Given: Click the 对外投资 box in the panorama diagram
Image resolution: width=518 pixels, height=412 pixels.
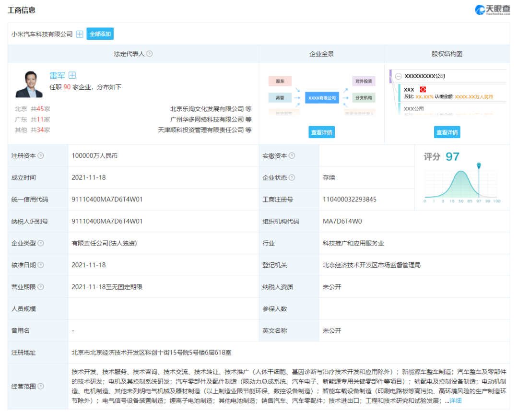Looking at the screenshot, I should click(364, 81).
